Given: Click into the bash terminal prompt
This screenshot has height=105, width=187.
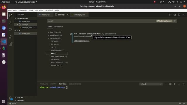Looking at the screenshot, I should pyautogui.click(x=67, y=87).
